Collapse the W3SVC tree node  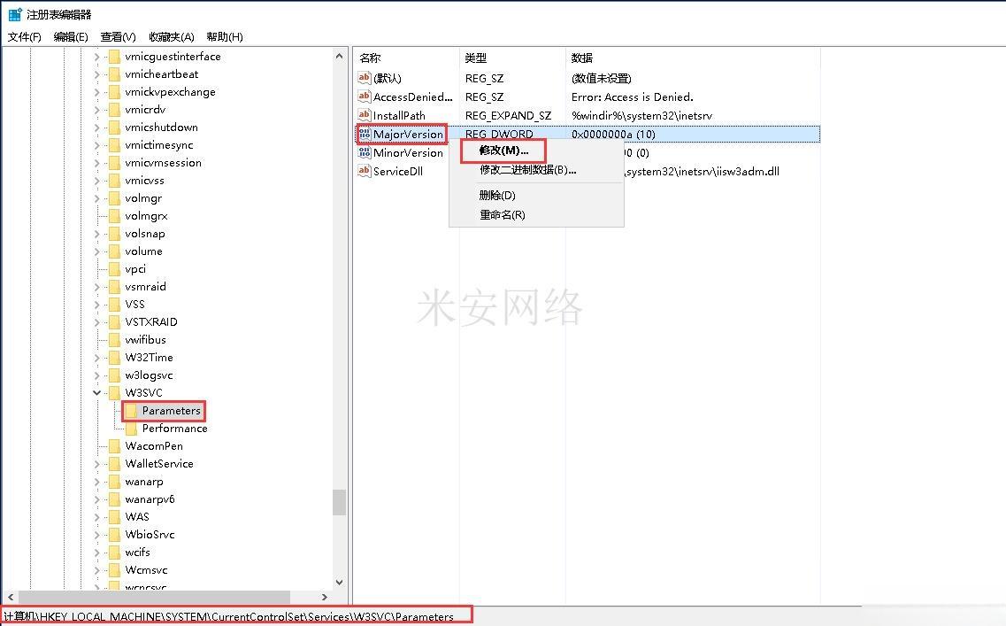[96, 393]
